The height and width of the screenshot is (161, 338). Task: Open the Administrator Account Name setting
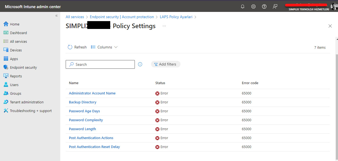coord(92,93)
